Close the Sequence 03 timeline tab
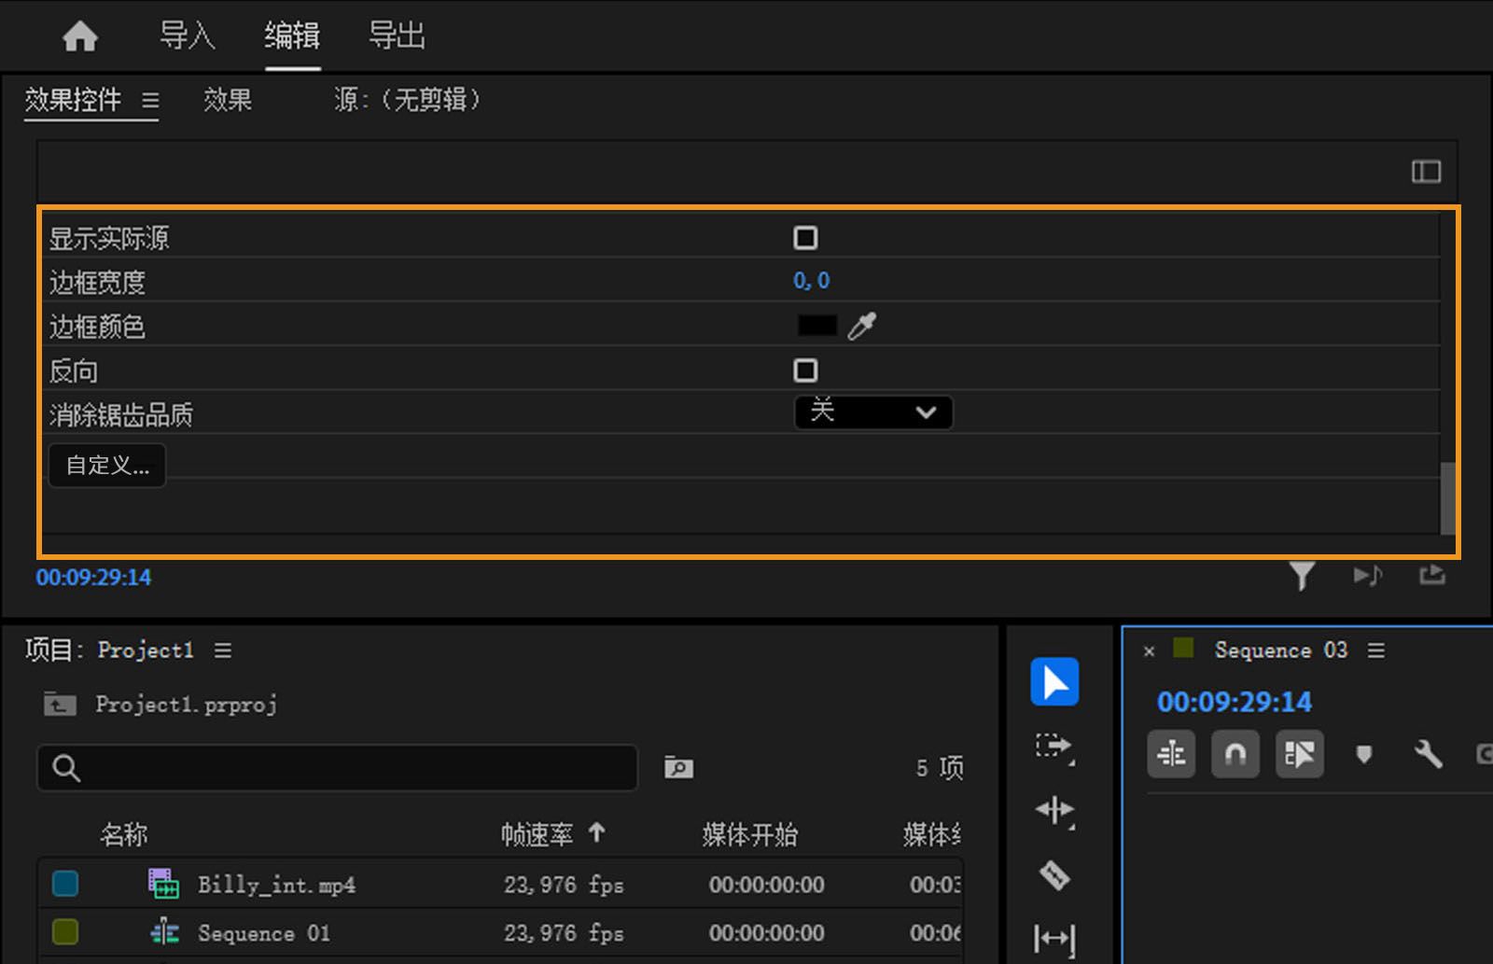The image size is (1493, 964). [1149, 651]
